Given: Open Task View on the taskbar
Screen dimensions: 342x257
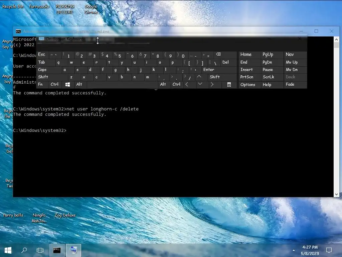Looking at the screenshot, I should point(40,250).
